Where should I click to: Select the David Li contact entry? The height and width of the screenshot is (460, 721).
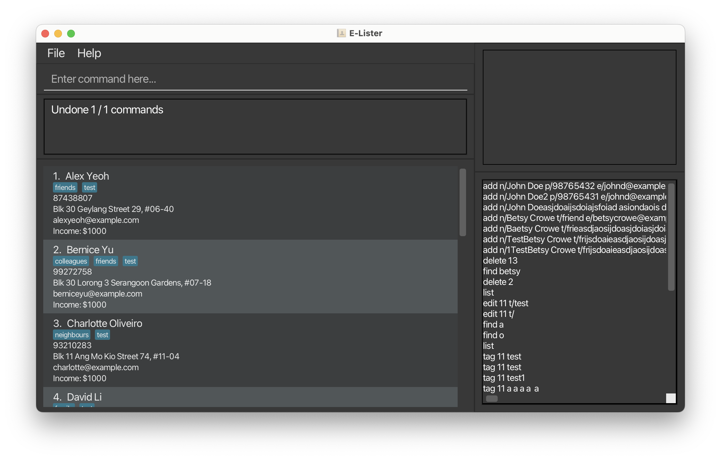point(250,397)
